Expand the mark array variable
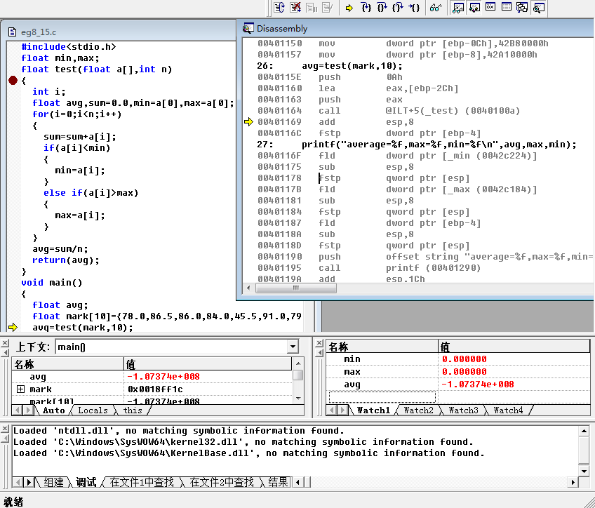Viewport: 595px width, 508px height. click(21, 389)
